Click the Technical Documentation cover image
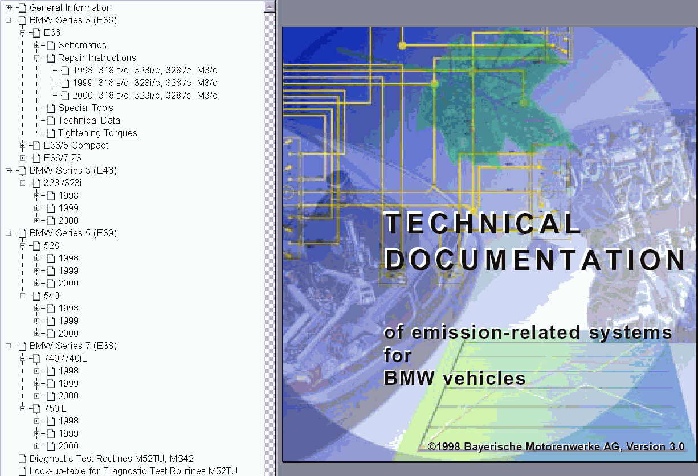This screenshot has width=698, height=476. pos(489,244)
